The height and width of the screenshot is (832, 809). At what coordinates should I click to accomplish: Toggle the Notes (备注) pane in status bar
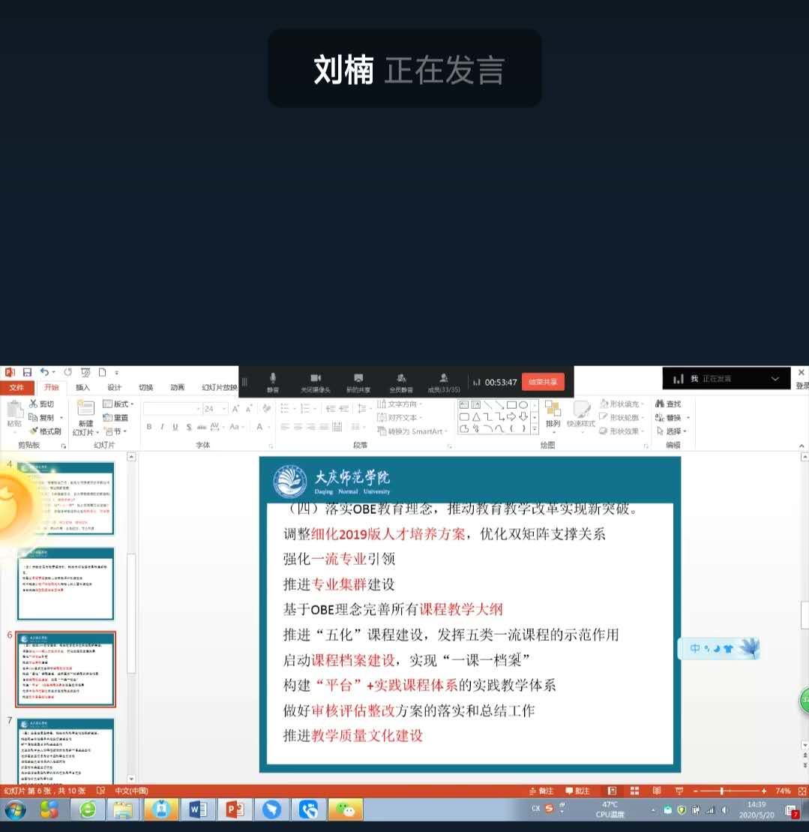pyautogui.click(x=541, y=791)
